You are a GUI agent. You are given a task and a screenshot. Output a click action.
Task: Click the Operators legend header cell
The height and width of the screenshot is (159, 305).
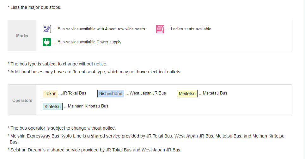22,100
